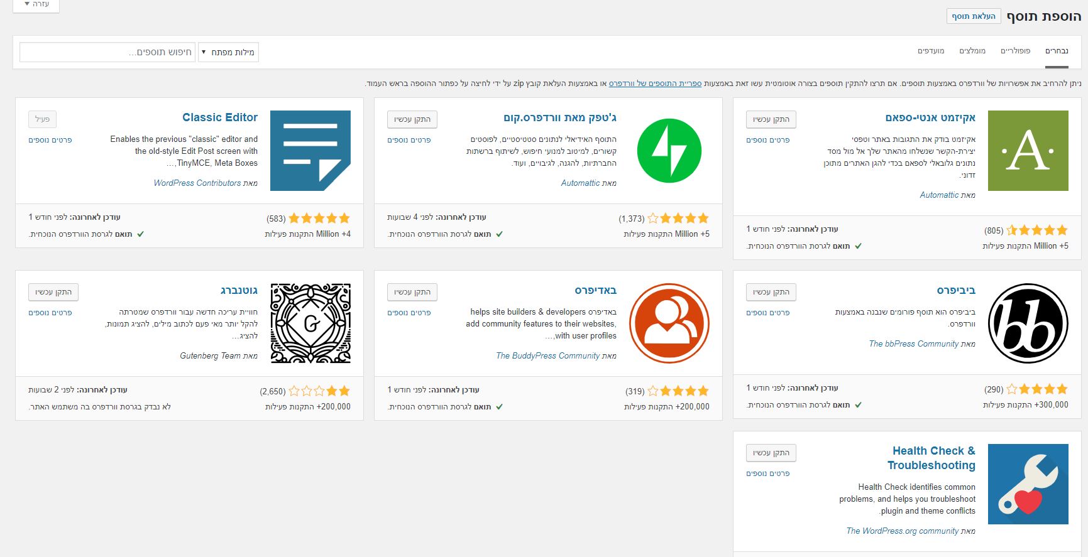Focus the plugin search field

pyautogui.click(x=107, y=52)
